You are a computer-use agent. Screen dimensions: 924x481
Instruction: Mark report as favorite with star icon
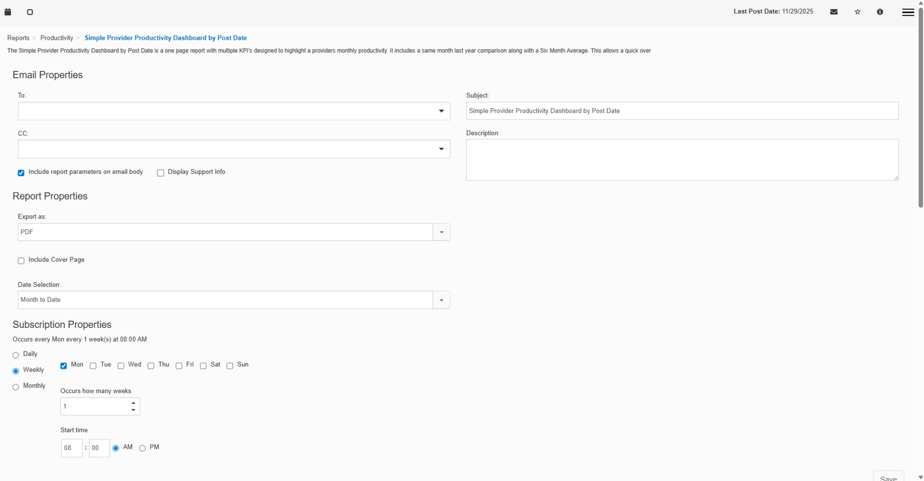point(857,12)
